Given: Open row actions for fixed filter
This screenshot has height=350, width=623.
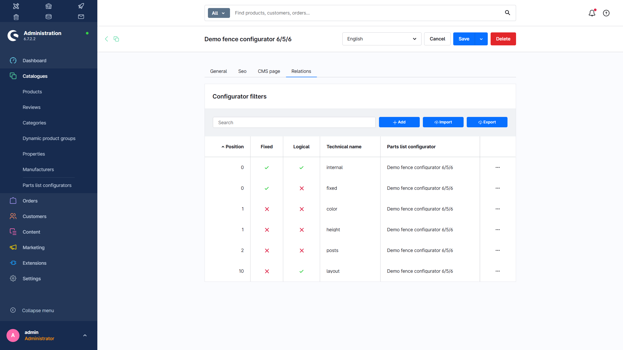Looking at the screenshot, I should pos(497,188).
